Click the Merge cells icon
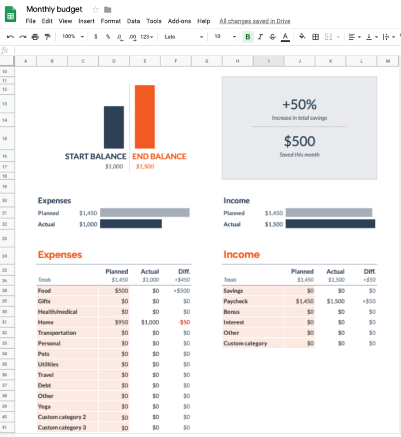The height and width of the screenshot is (437, 401). 328,37
